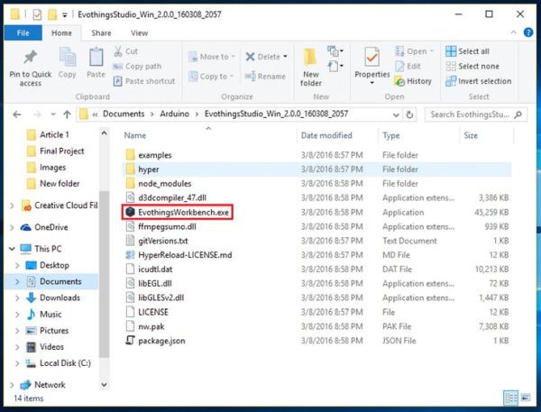Open the Easy access dropdown icon
Image resolution: width=541 pixels, height=412 pixels.
click(x=335, y=66)
